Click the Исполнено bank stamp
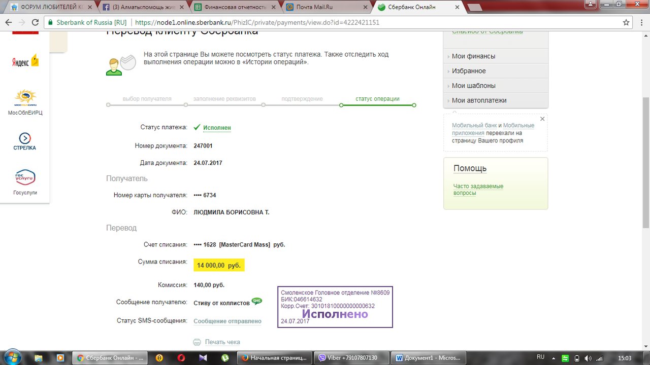This screenshot has height=365, width=650. click(x=335, y=307)
